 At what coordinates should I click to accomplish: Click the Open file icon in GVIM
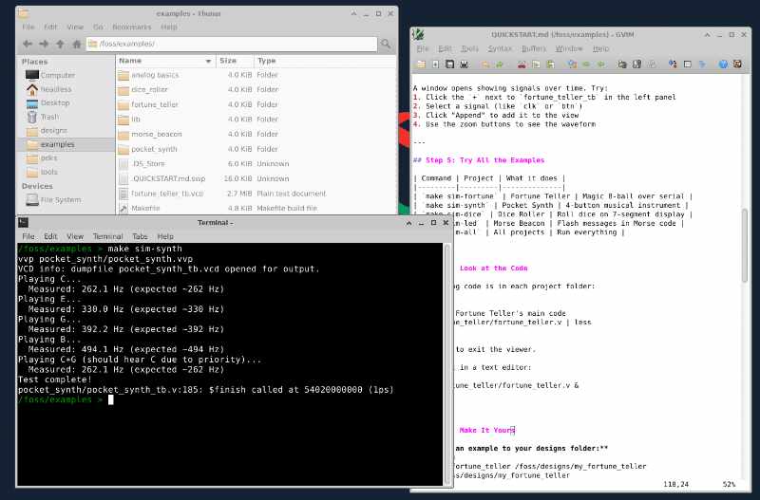[421, 65]
